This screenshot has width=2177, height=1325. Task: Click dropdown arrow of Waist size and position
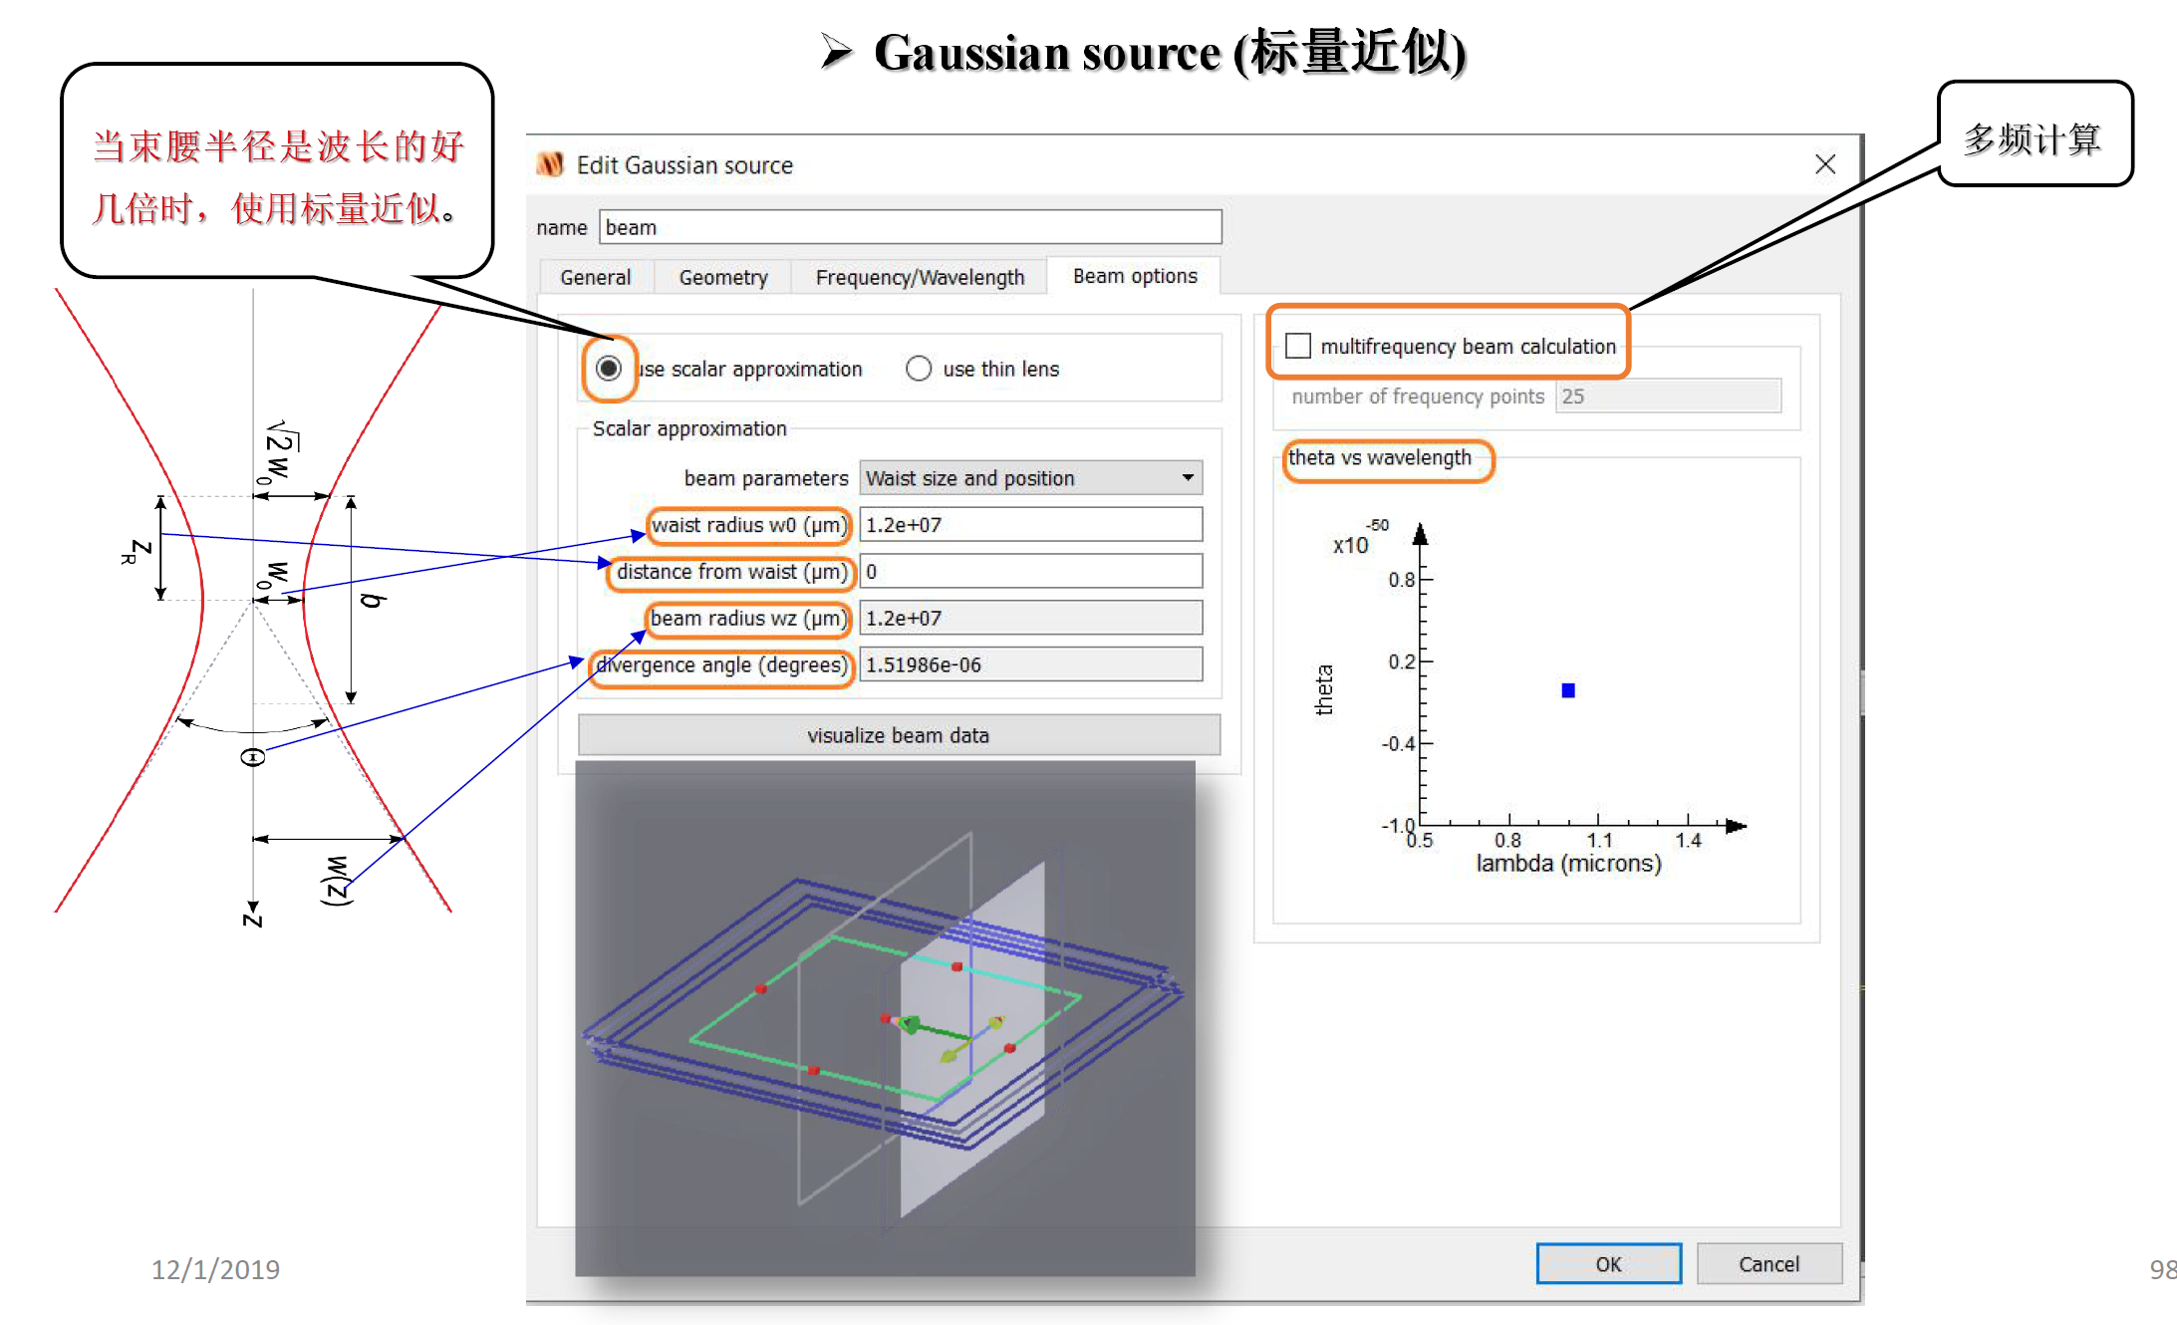coord(1188,478)
